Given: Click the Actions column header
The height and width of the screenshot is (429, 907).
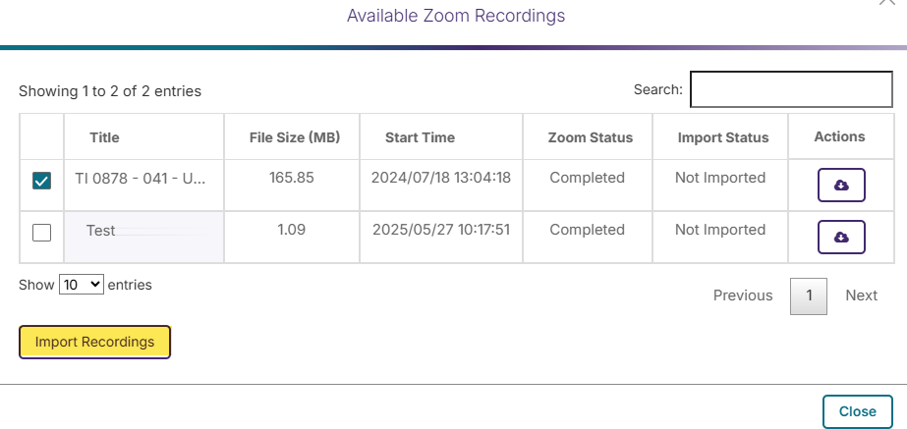Looking at the screenshot, I should coord(839,136).
